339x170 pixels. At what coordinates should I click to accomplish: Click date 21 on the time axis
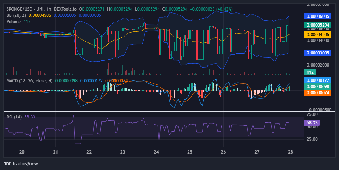coord(55,152)
